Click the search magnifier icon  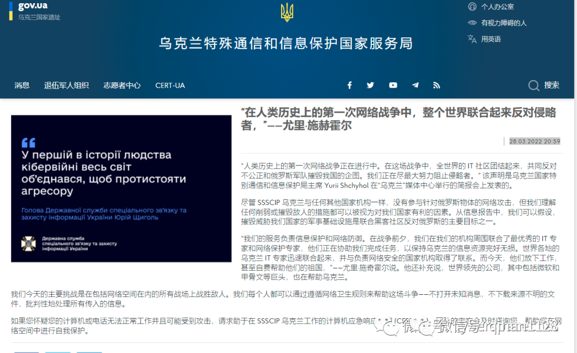point(534,85)
